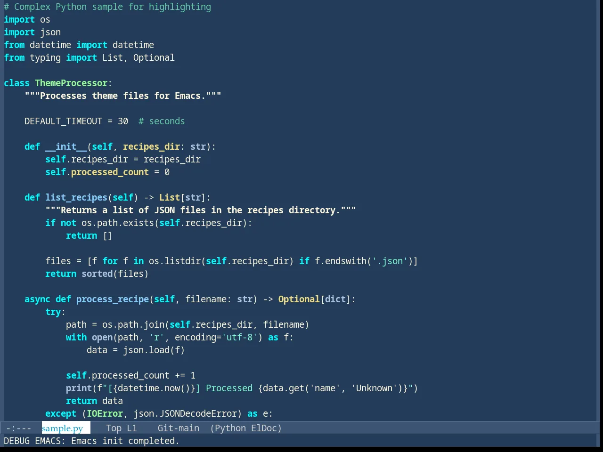This screenshot has height=452, width=603.
Task: Click the L1 line number indicator
Action: click(x=132, y=428)
